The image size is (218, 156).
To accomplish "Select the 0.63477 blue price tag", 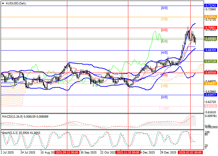I will 211,95.
